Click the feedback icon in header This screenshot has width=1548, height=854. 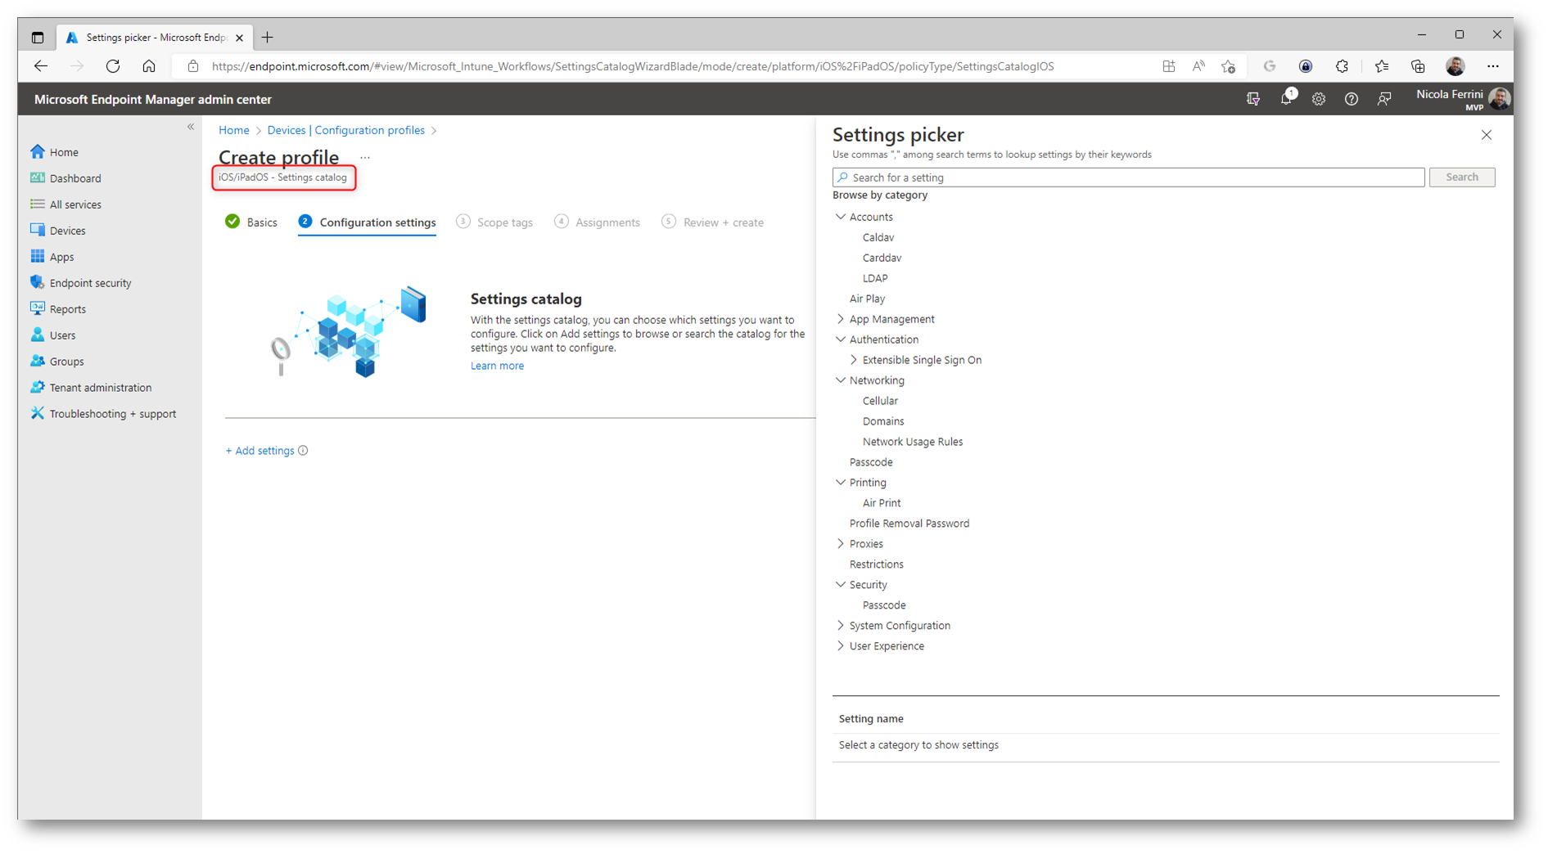[1384, 99]
